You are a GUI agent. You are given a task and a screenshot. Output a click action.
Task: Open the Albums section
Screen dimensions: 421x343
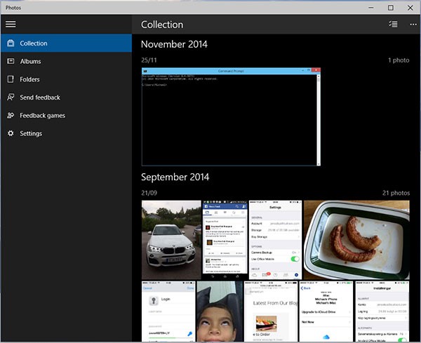[31, 62]
